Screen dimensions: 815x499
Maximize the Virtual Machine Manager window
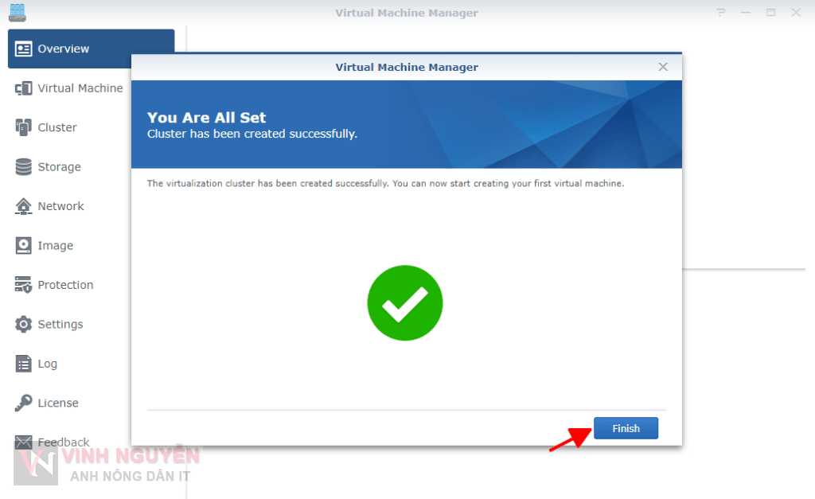(770, 13)
